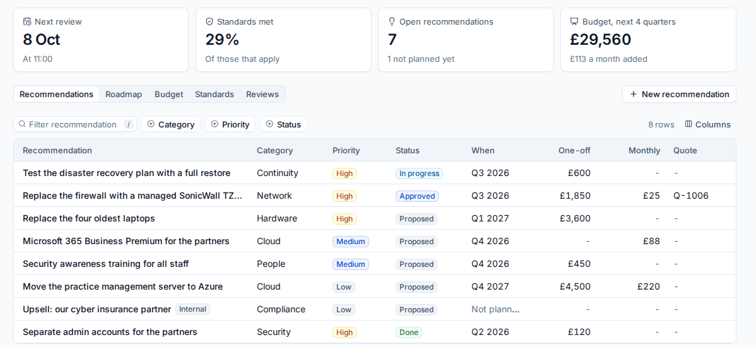This screenshot has width=756, height=347.
Task: Open Microsoft 365 Business Premium recommendation
Action: (375, 241)
